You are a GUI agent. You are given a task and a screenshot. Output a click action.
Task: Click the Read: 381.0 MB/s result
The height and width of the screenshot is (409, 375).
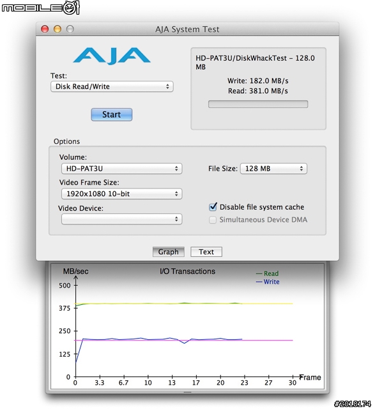click(258, 91)
